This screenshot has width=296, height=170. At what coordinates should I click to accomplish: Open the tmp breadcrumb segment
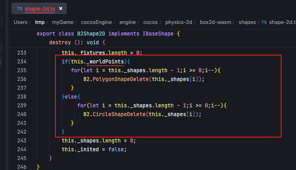40,22
